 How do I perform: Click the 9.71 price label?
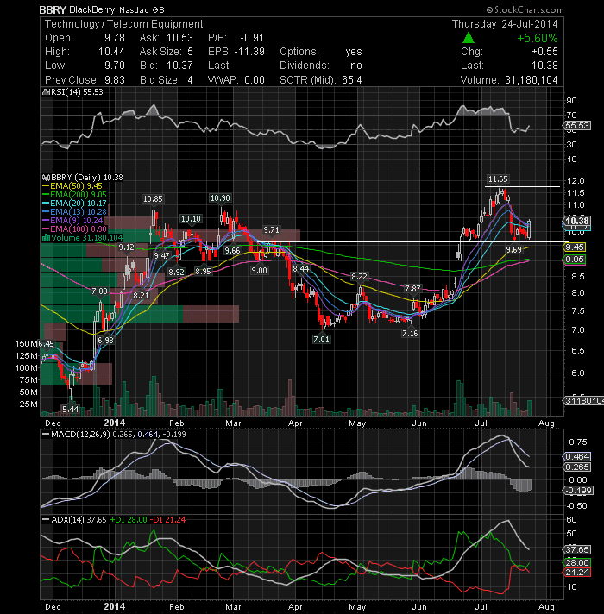[271, 230]
